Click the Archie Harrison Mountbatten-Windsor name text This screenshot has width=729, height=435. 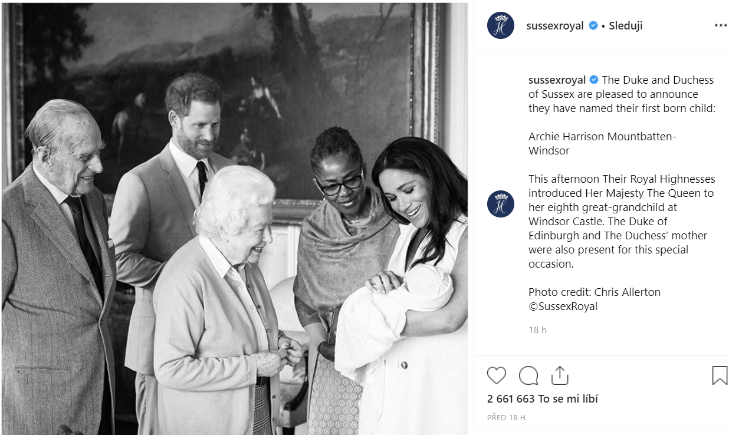[x=602, y=143]
